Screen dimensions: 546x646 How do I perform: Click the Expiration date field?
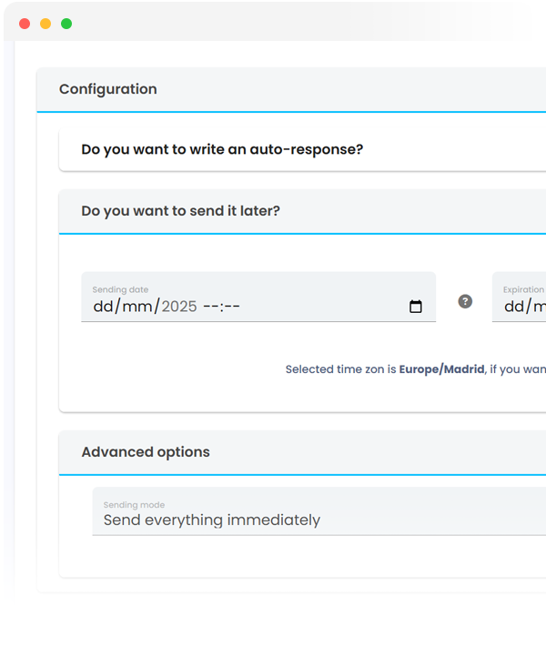520,297
